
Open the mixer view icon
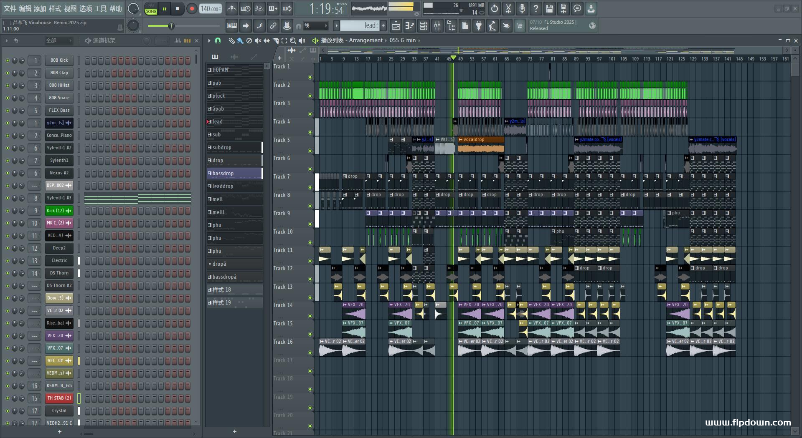click(437, 26)
